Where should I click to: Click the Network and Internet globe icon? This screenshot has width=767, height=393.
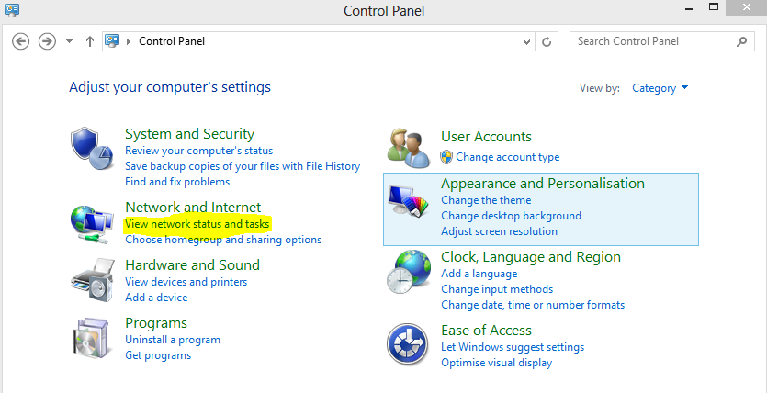coord(93,225)
